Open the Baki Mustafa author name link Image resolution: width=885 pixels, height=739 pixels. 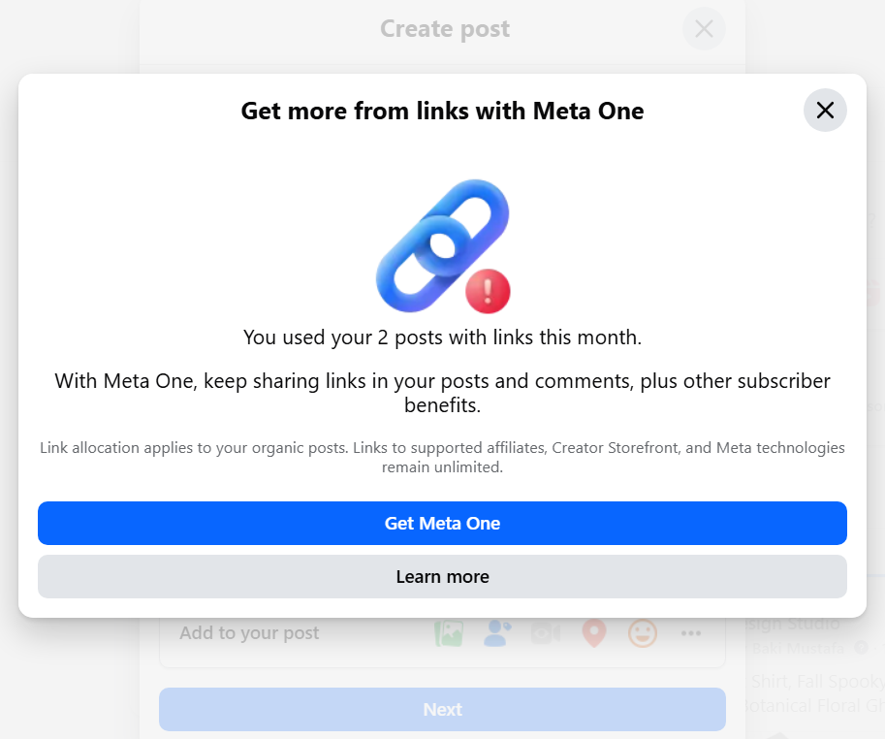click(x=798, y=648)
